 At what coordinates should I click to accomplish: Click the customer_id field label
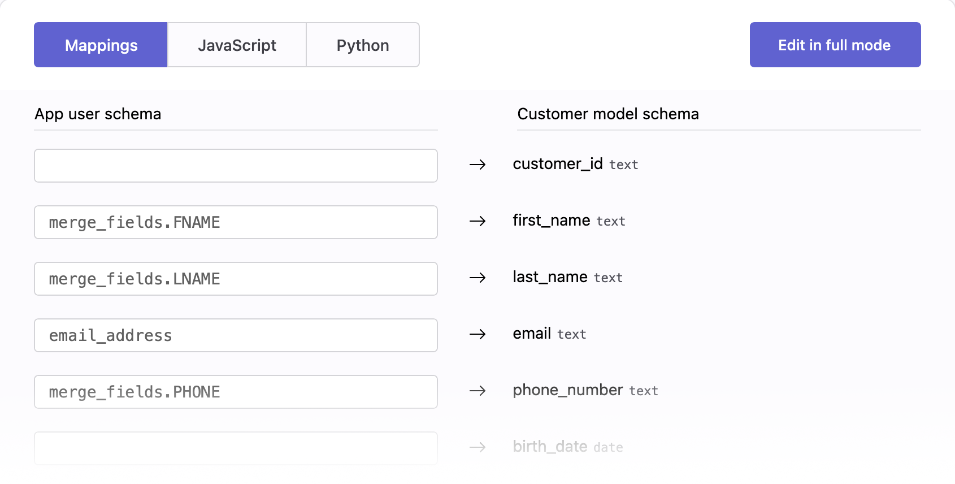click(557, 164)
